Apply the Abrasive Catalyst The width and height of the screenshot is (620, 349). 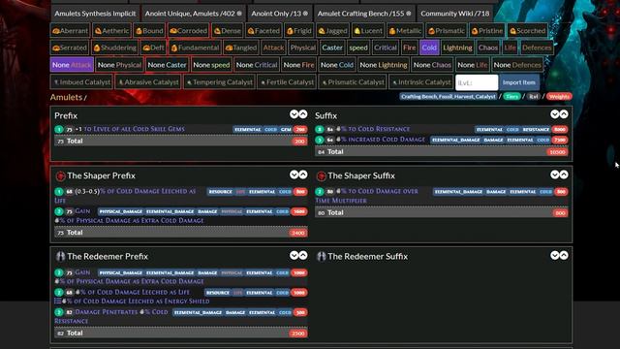point(148,82)
